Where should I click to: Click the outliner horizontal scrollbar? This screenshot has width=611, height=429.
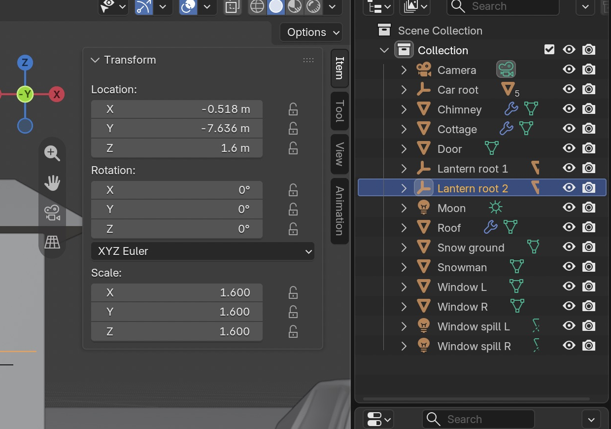476,398
